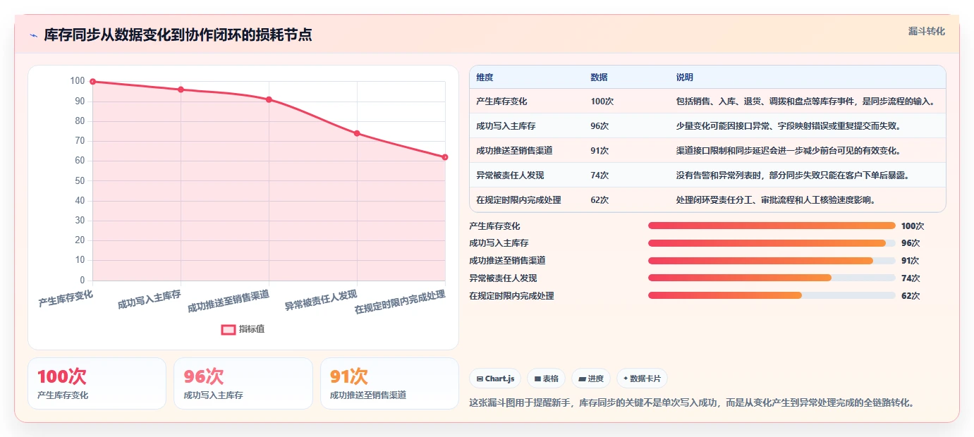Image resolution: width=974 pixels, height=437 pixels.
Task: Click description starting 没有告警和异常列表时
Action: [x=793, y=176]
